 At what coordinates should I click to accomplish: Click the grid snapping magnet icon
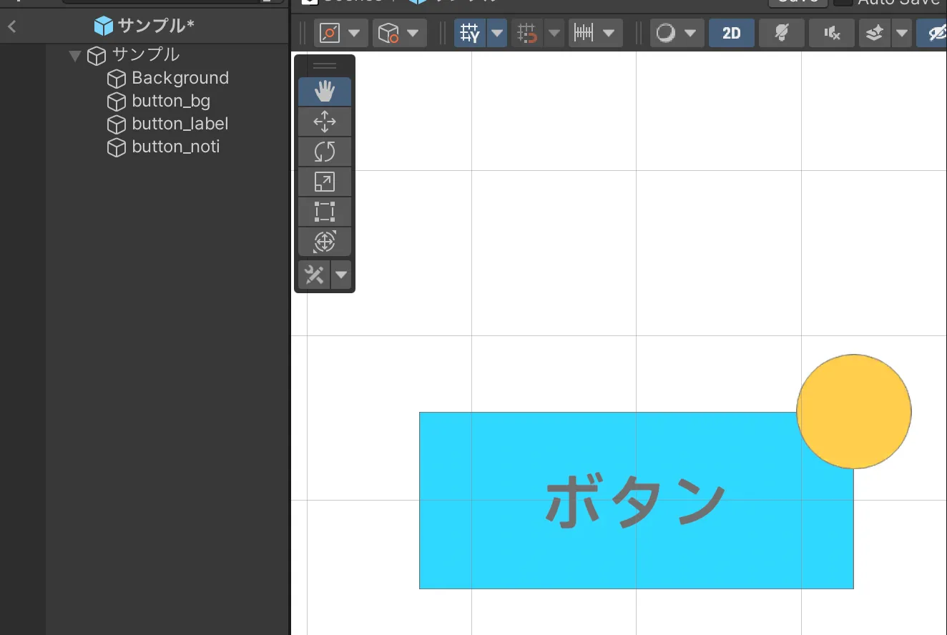click(x=527, y=34)
